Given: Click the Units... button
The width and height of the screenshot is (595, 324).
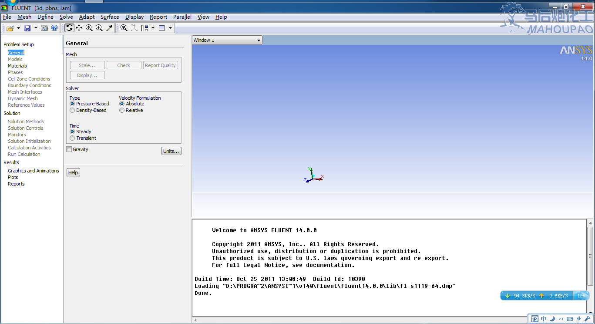Looking at the screenshot, I should [171, 151].
